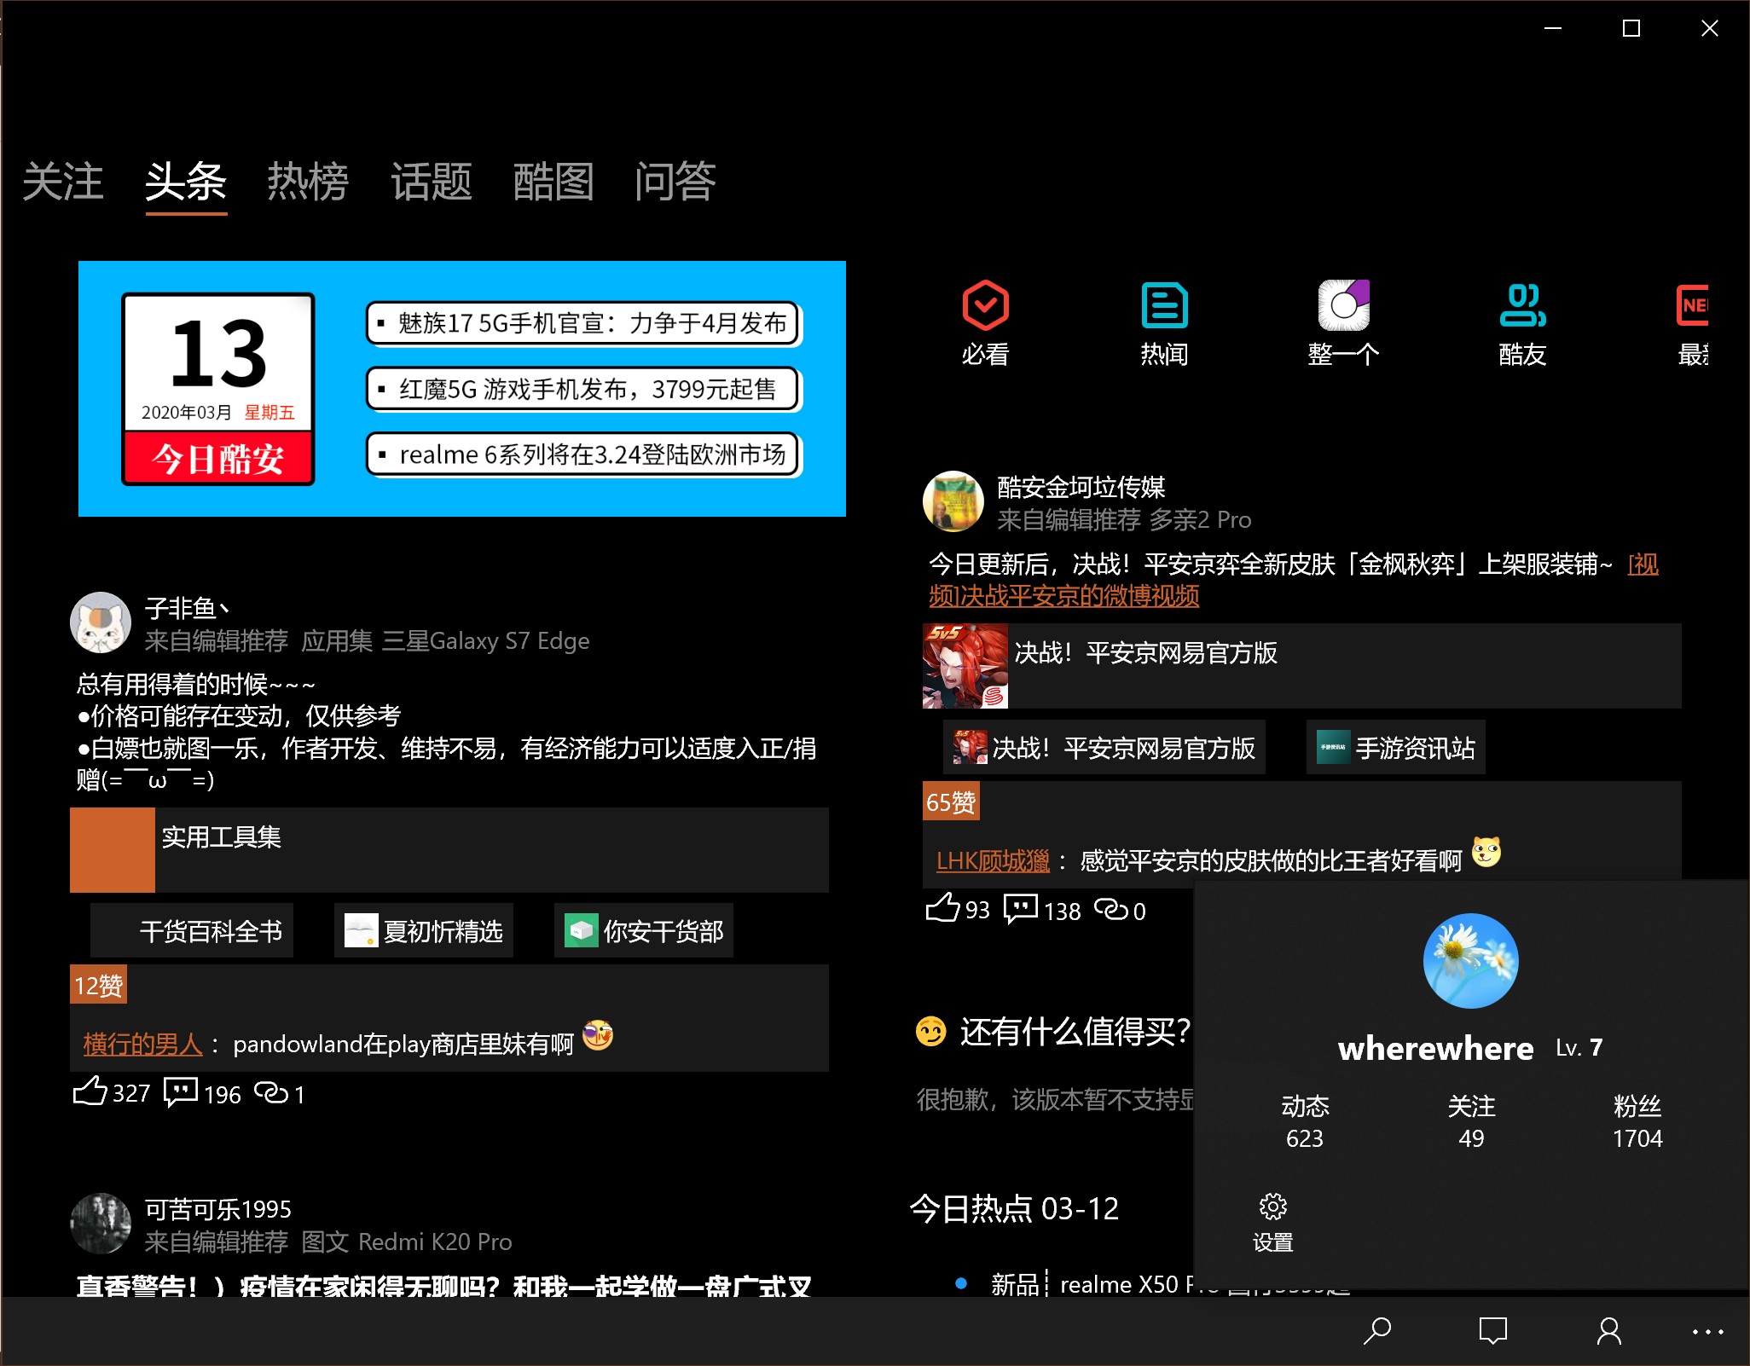This screenshot has width=1750, height=1366.
Task: Open the wherewhere profile avatar
Action: pyautogui.click(x=1470, y=961)
